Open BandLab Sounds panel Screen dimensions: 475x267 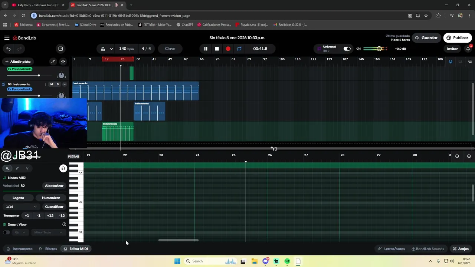pyautogui.click(x=427, y=249)
